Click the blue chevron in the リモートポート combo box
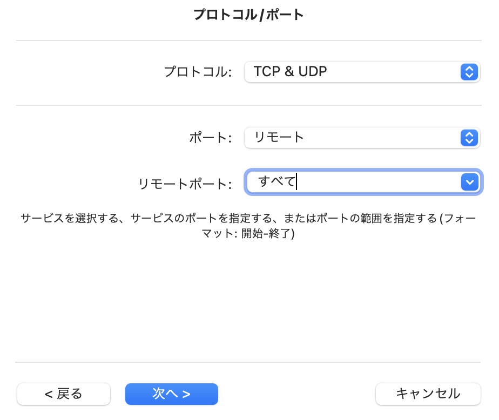The width and height of the screenshot is (499, 420). (470, 182)
